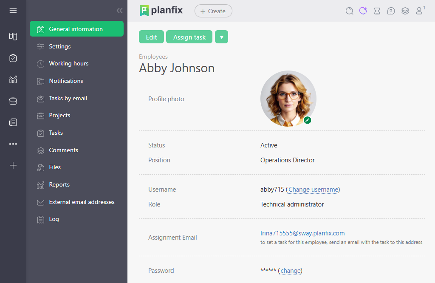Click the Irina715555@sway.planfix.com email link
The height and width of the screenshot is (283, 435).
(302, 233)
